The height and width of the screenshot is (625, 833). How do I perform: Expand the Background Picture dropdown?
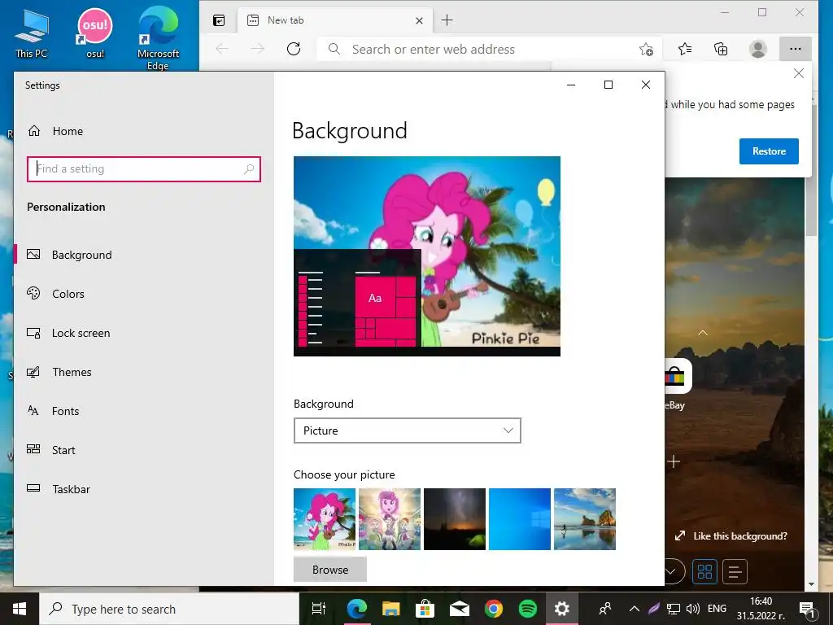pyautogui.click(x=407, y=431)
